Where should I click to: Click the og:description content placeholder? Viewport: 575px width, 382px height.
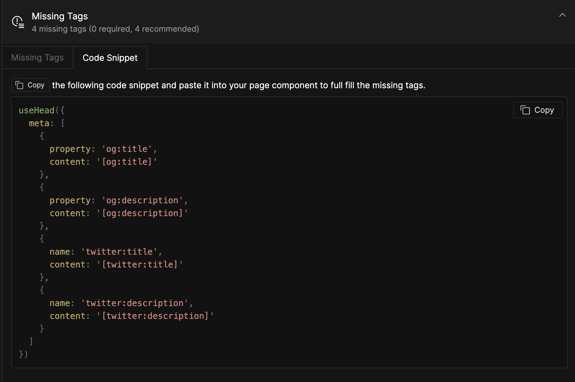pos(142,213)
